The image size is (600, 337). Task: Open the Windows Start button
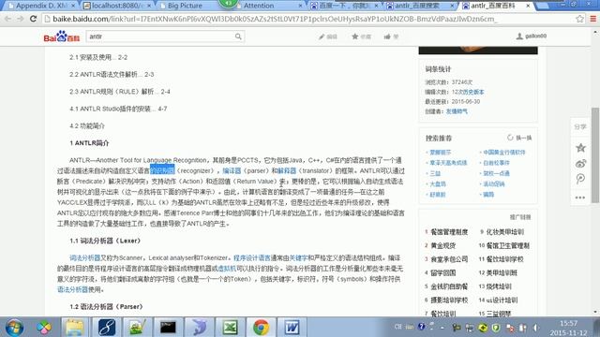[x=14, y=328]
